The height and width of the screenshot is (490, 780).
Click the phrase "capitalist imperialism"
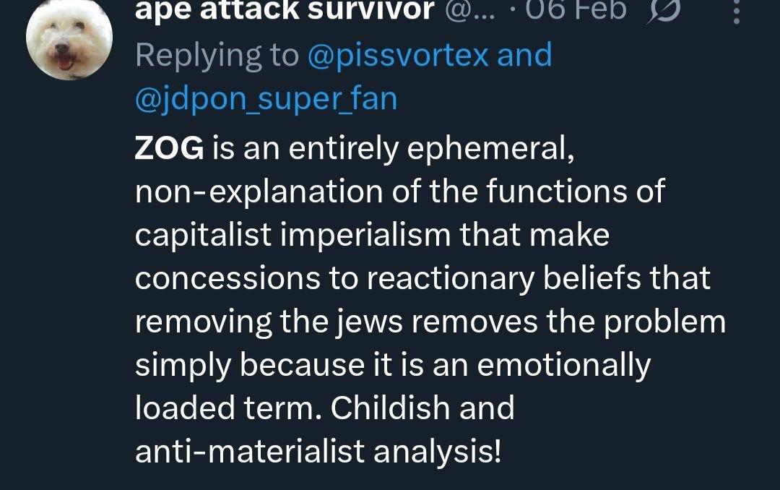coord(279,236)
